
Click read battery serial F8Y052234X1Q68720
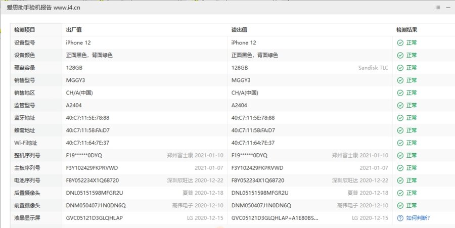click(x=258, y=180)
